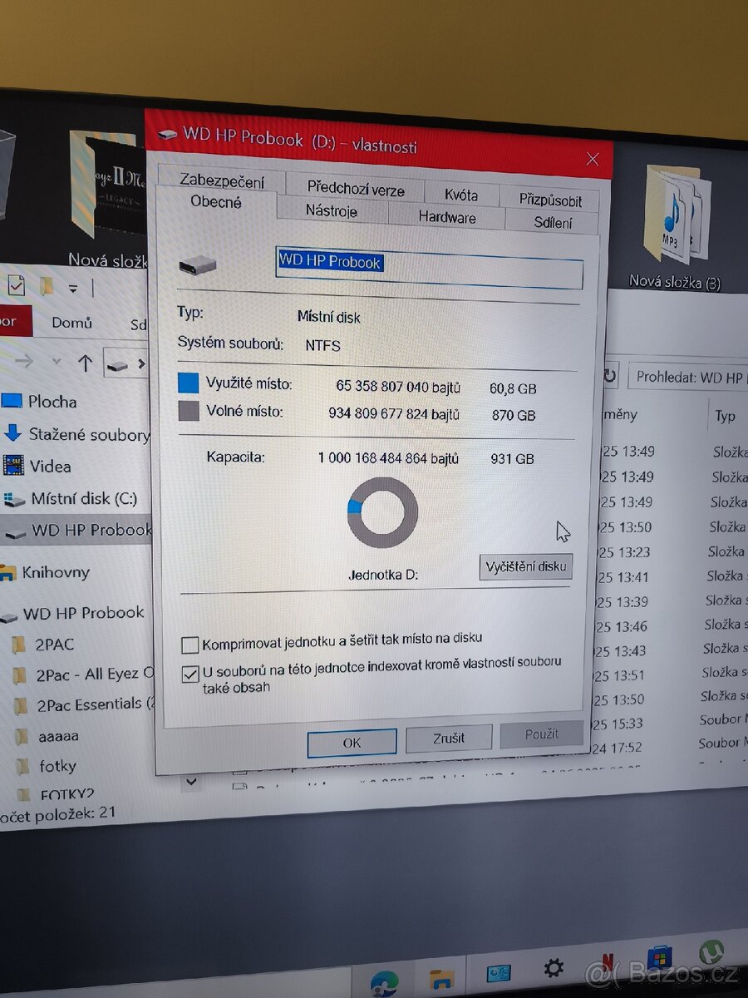Open the Zabezpečení tab
748x998 pixels.
tap(223, 181)
